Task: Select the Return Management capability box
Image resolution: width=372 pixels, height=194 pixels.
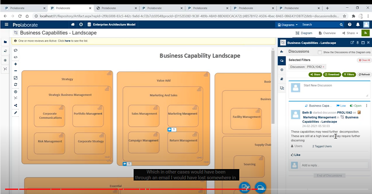Action: pyautogui.click(x=183, y=142)
